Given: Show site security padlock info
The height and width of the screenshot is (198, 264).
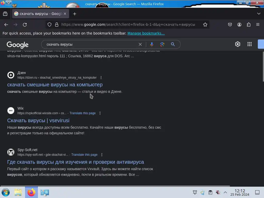Looking at the screenshot, I should pyautogui.click(x=57, y=24).
